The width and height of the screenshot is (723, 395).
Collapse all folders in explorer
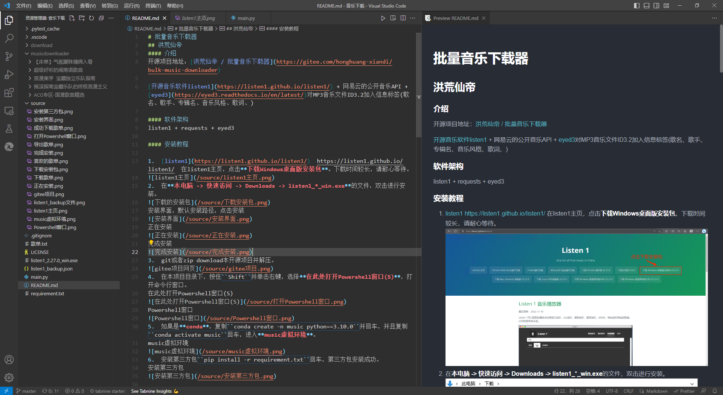click(x=101, y=18)
